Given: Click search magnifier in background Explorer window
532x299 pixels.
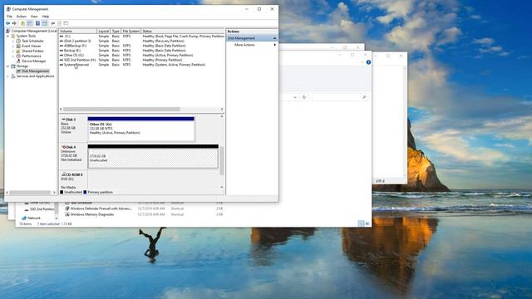Looking at the screenshot, I should [364, 97].
